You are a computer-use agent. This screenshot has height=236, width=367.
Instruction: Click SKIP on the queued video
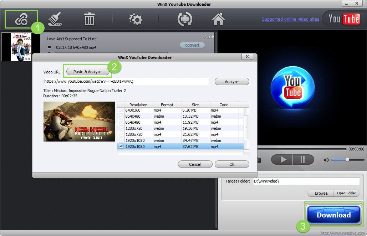point(209,37)
